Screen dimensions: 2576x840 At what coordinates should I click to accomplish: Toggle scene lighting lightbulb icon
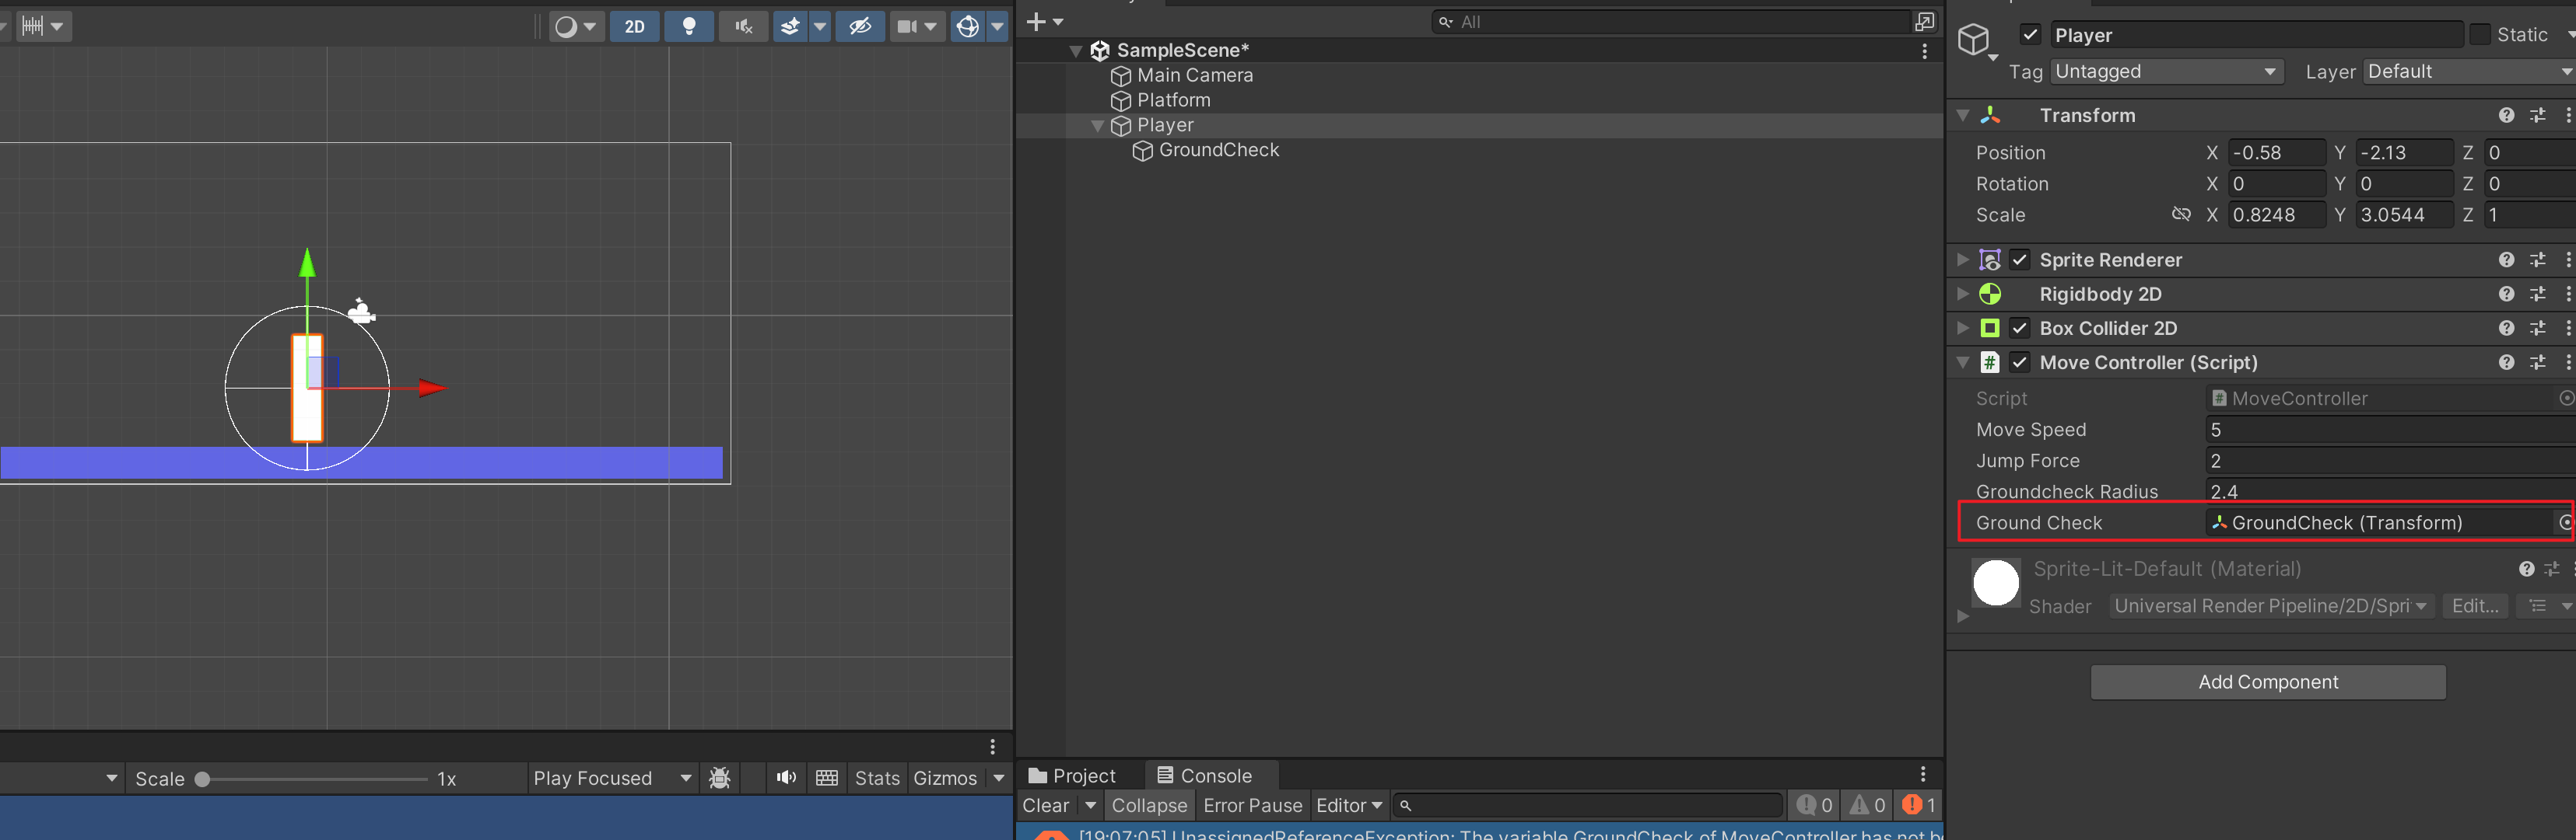point(689,26)
